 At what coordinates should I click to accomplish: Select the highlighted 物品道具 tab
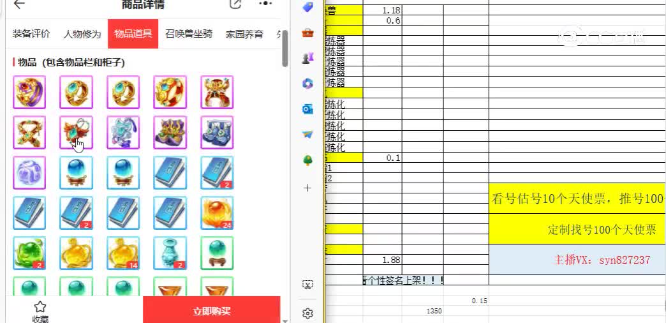pos(133,34)
